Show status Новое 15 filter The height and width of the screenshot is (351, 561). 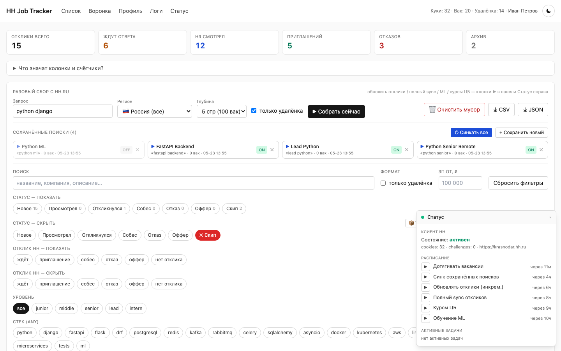27,209
